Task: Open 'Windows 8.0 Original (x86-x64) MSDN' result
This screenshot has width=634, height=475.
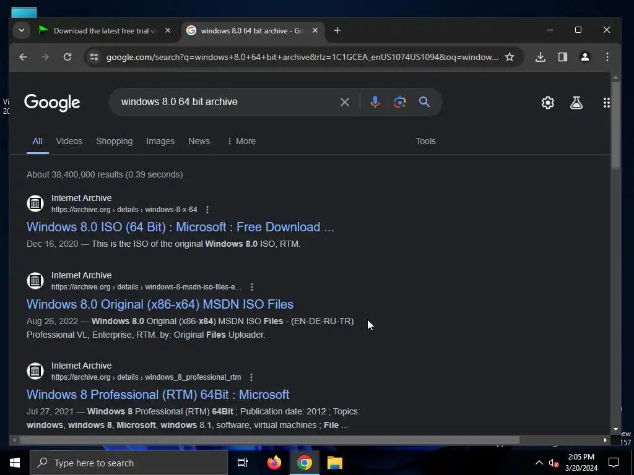Action: point(160,304)
